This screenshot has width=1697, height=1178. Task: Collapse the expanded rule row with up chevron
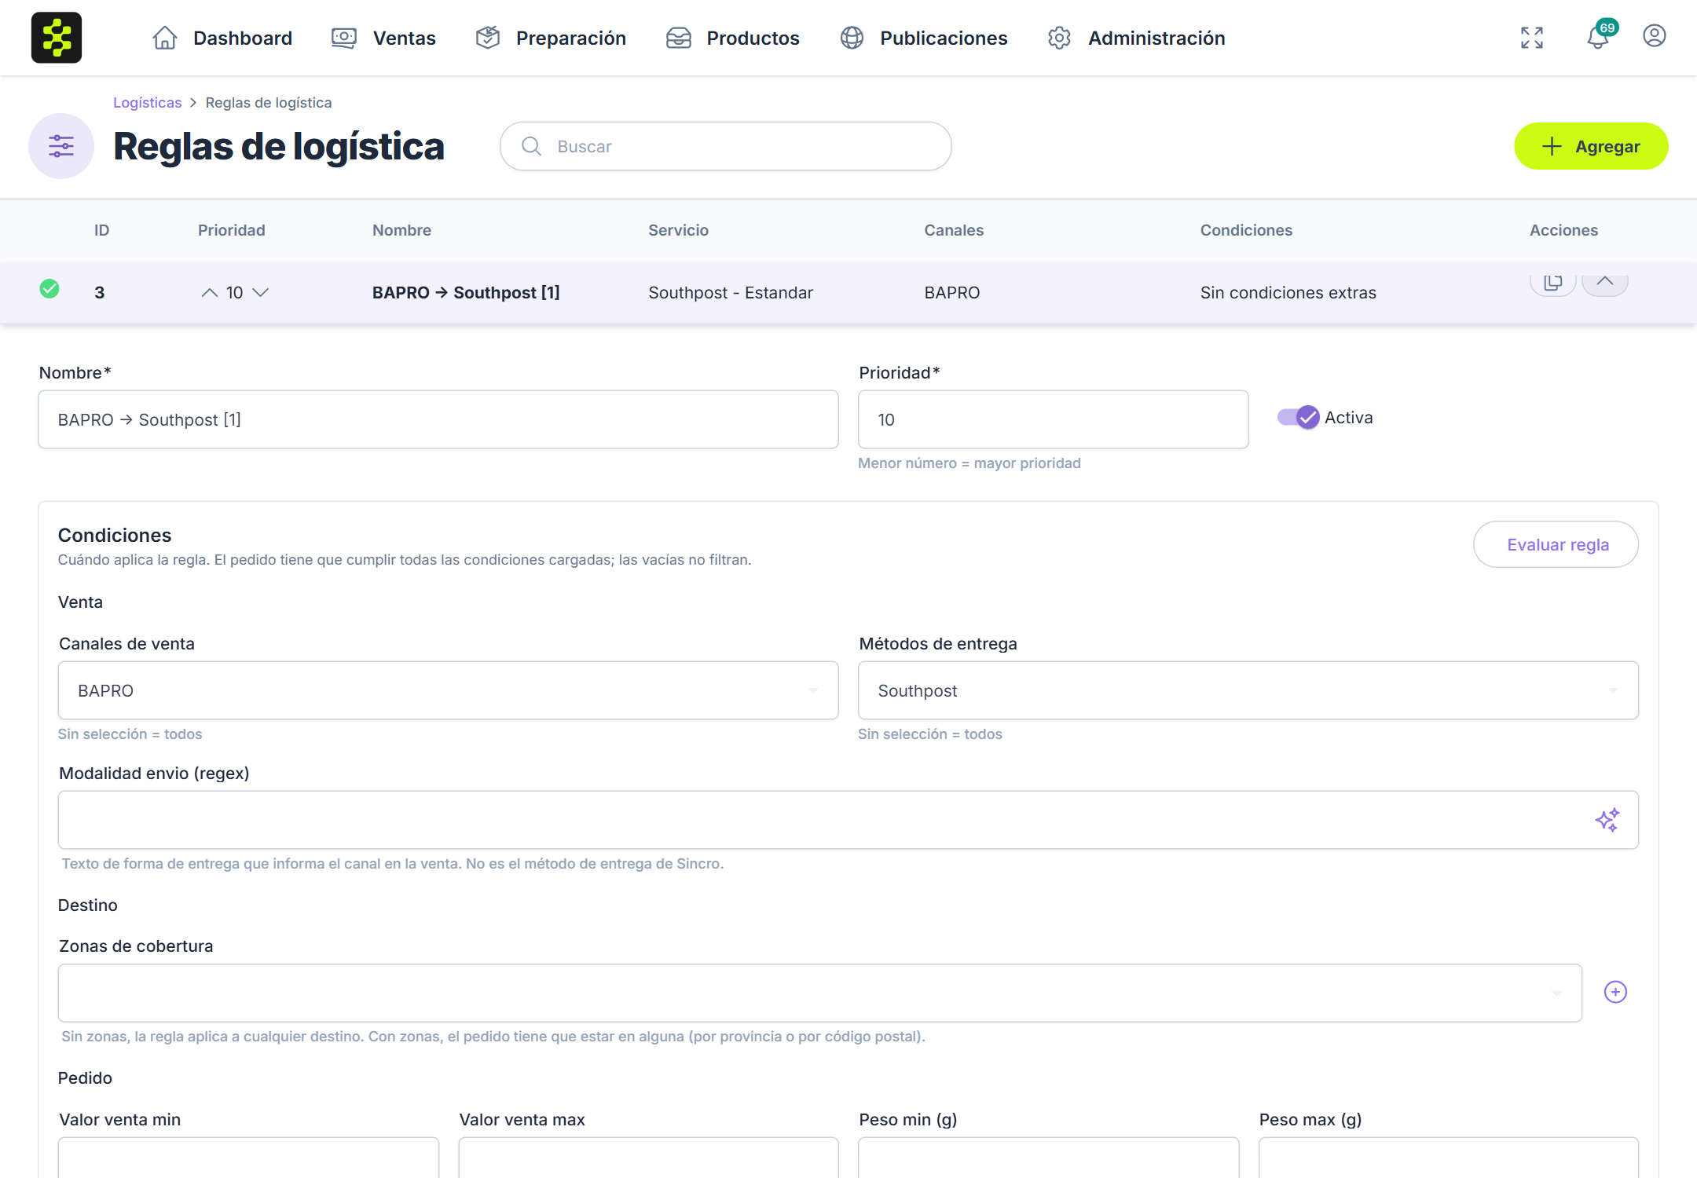[x=1605, y=283]
